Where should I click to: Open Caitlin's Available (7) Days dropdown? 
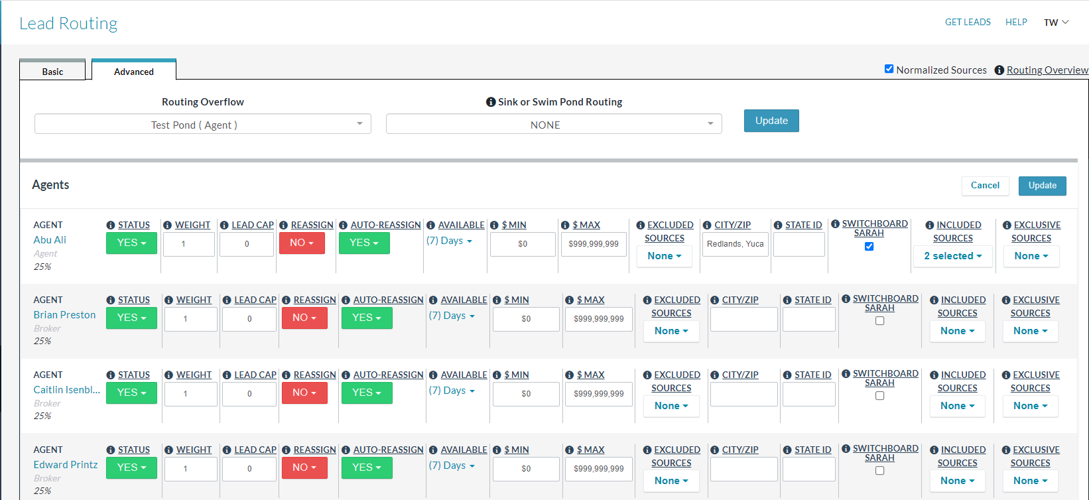click(452, 391)
